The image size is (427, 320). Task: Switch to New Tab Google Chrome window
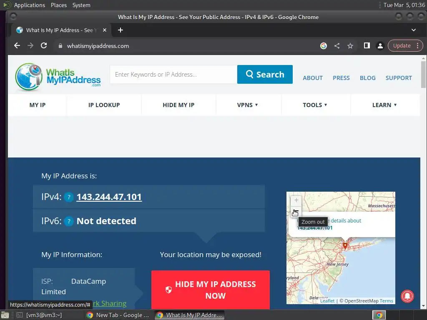[118, 315]
